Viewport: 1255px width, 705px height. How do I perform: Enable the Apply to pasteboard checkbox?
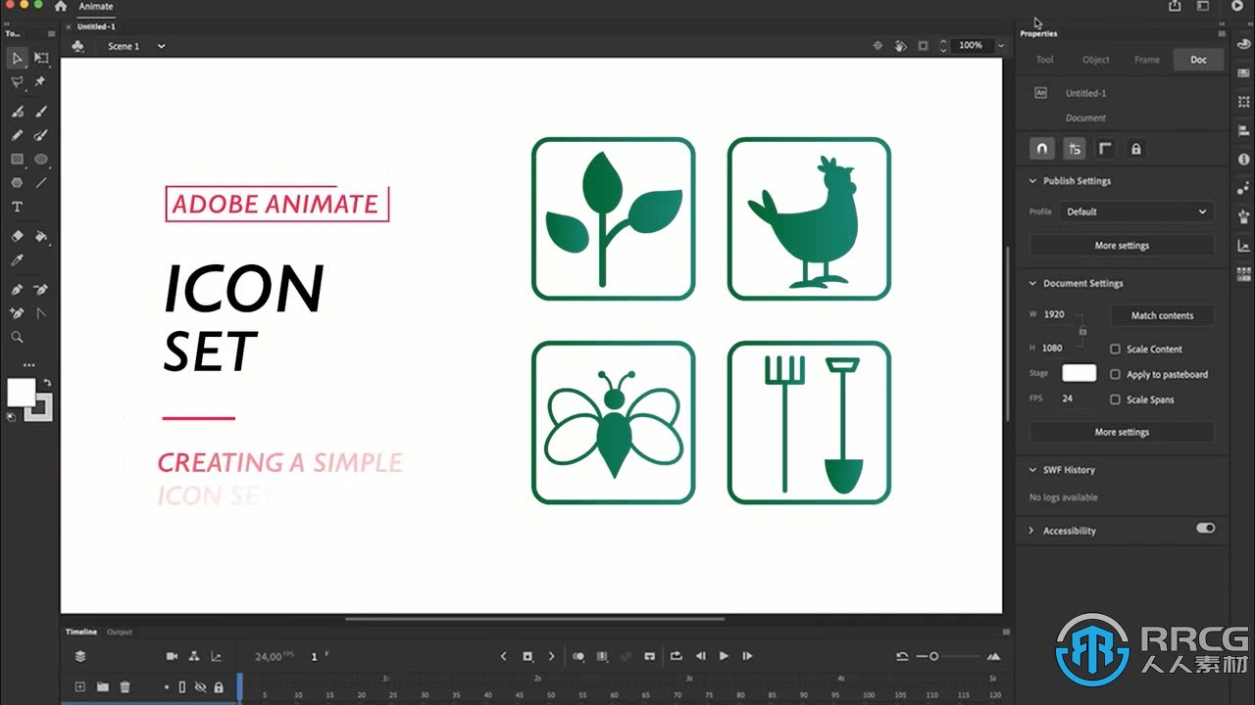click(1115, 374)
